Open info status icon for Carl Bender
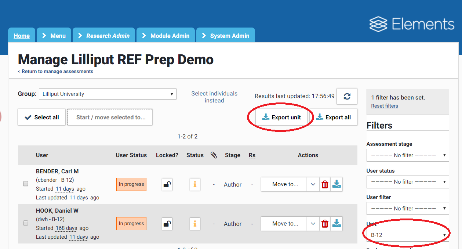 195,184
